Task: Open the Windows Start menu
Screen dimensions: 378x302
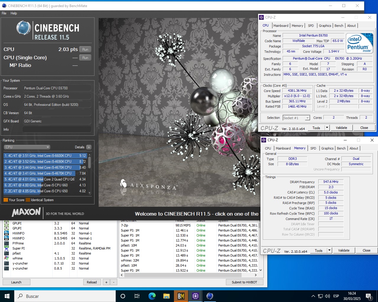Action: coord(7,296)
